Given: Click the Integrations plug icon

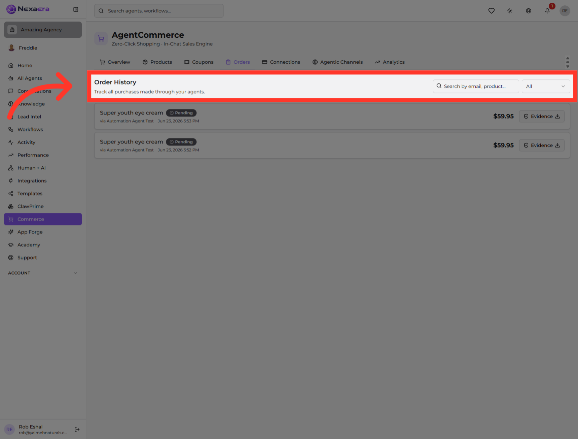Looking at the screenshot, I should tap(11, 180).
